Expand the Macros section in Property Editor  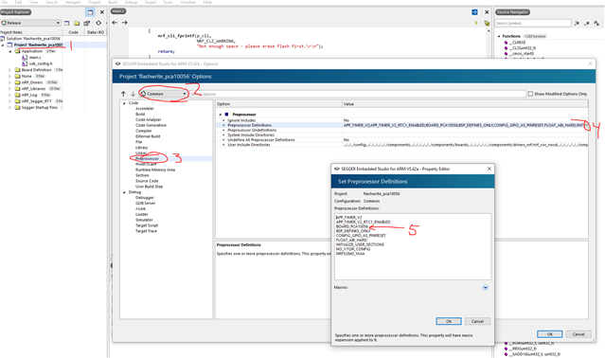pos(486,287)
